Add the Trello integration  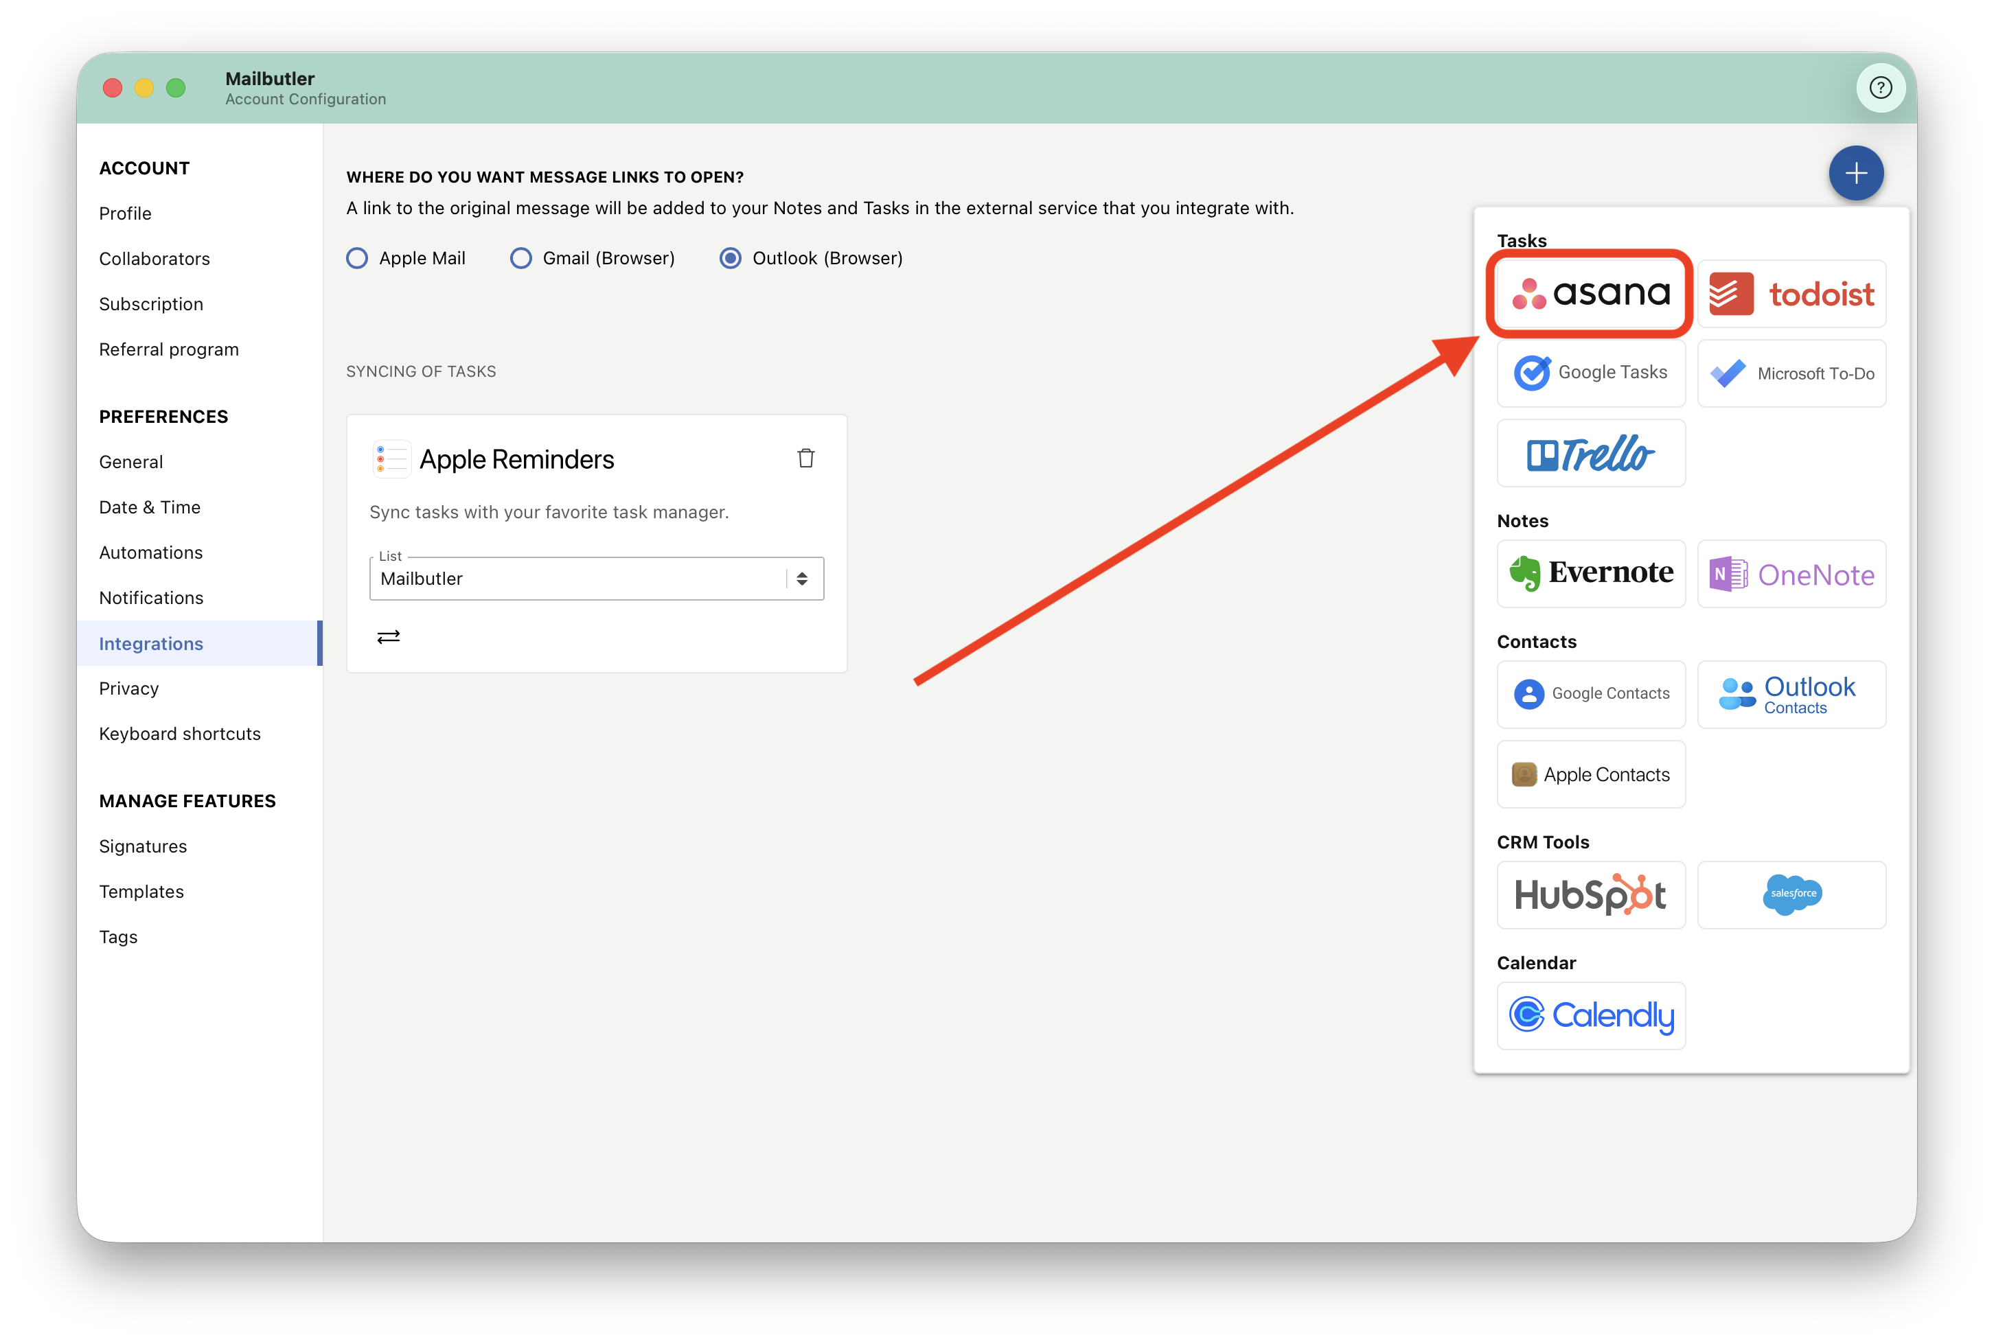point(1590,452)
